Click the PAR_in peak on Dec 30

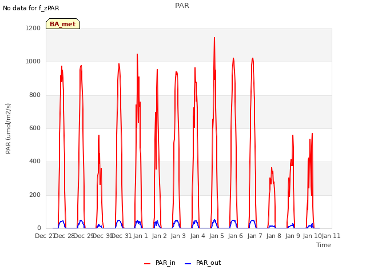[x=99, y=135]
